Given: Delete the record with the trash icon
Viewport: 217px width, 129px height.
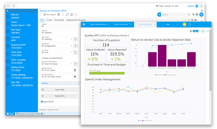Looking at the screenshot, I should click(x=59, y=14).
